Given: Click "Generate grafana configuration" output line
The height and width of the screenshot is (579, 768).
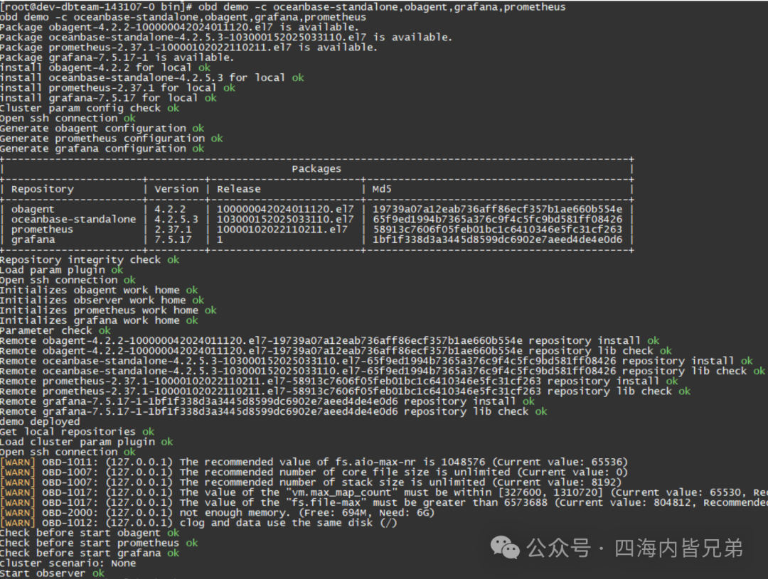Looking at the screenshot, I should pyautogui.click(x=102, y=148).
